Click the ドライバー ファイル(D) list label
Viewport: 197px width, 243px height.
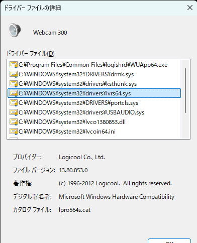[31, 54]
